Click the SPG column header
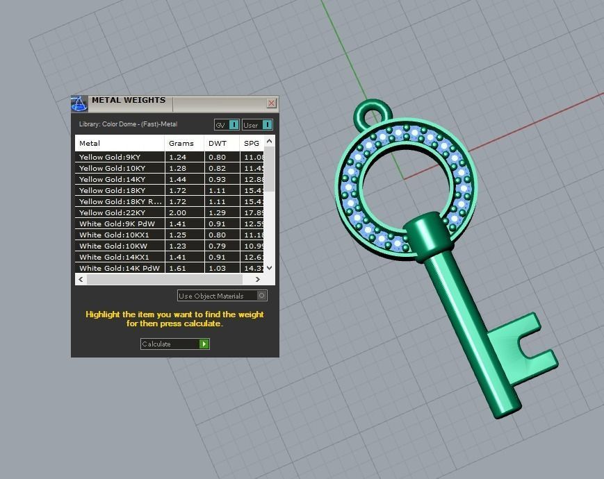 (252, 143)
